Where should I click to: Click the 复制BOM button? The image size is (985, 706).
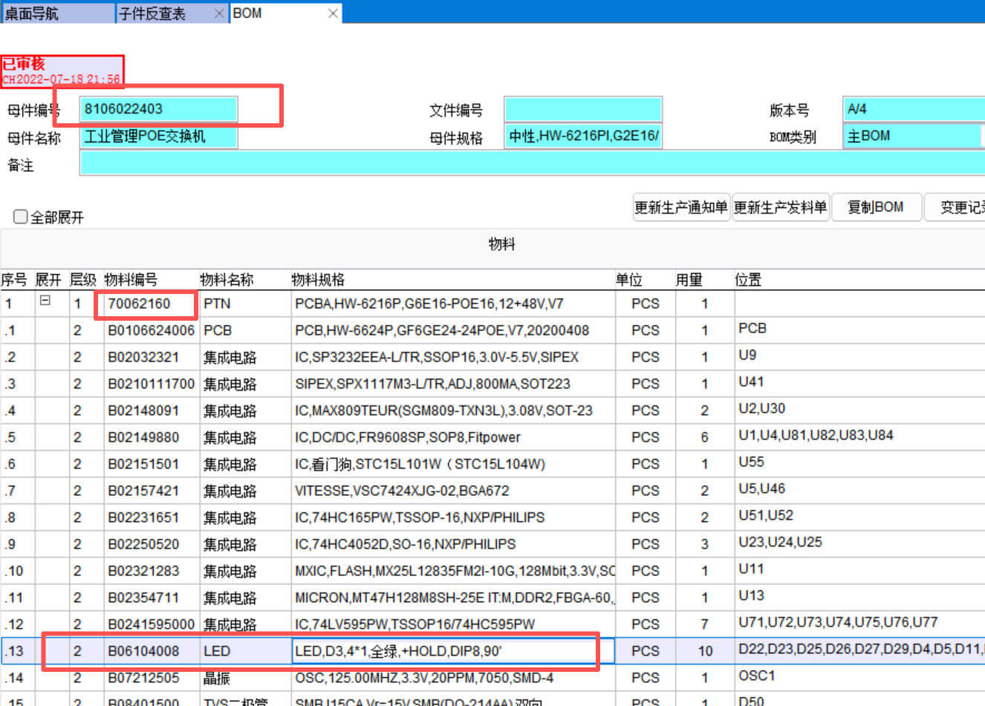point(876,207)
